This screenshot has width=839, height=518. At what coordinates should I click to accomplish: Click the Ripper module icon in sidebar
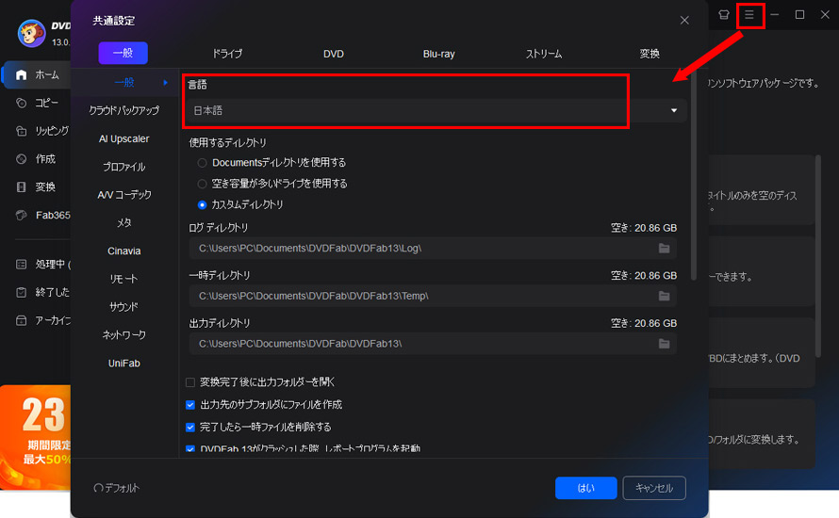click(22, 131)
